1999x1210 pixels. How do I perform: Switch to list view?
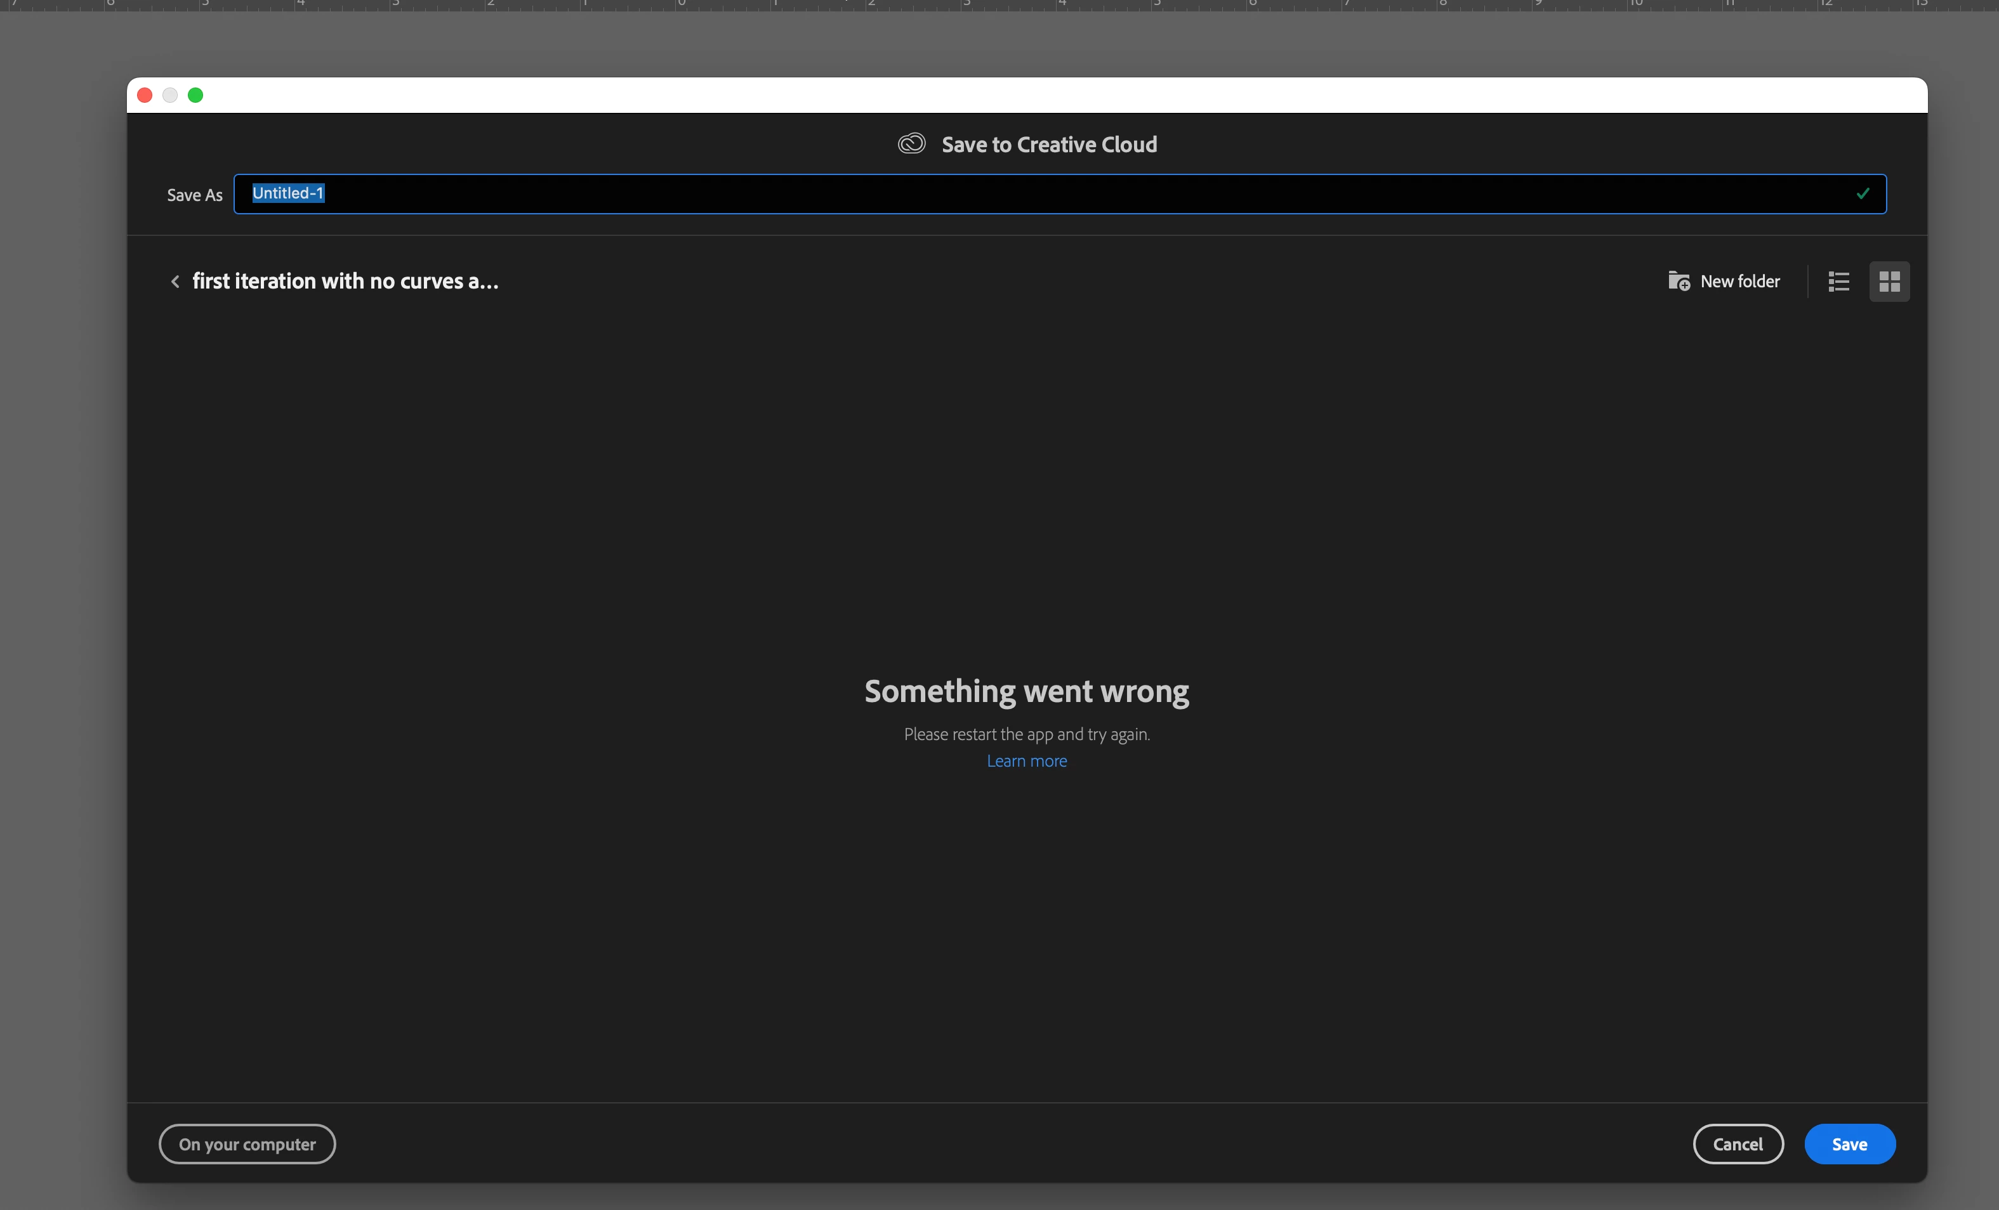point(1838,282)
